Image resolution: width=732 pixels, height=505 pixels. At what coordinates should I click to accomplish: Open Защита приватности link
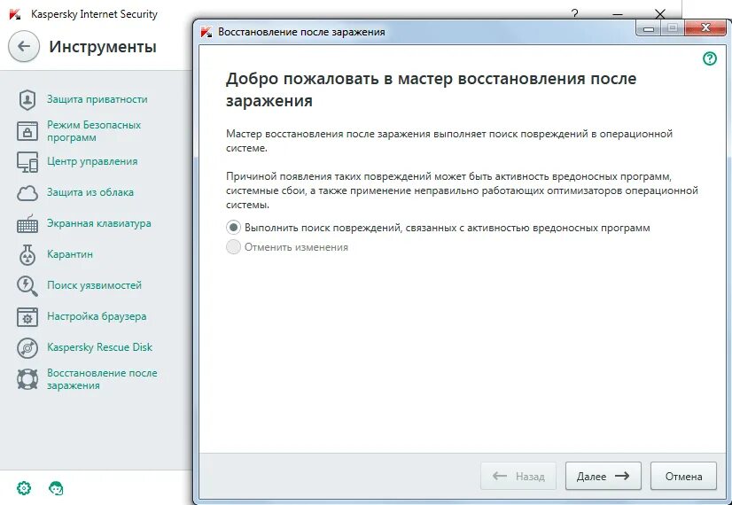coord(97,99)
